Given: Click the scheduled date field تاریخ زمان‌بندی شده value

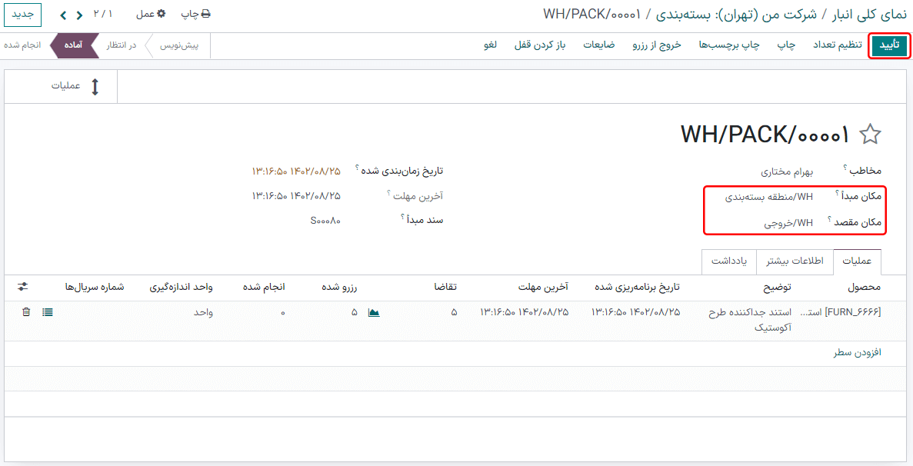Looking at the screenshot, I should (296, 171).
